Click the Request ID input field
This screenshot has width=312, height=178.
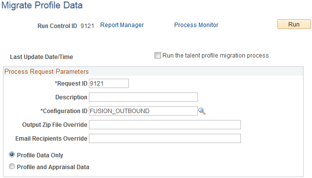(109, 84)
